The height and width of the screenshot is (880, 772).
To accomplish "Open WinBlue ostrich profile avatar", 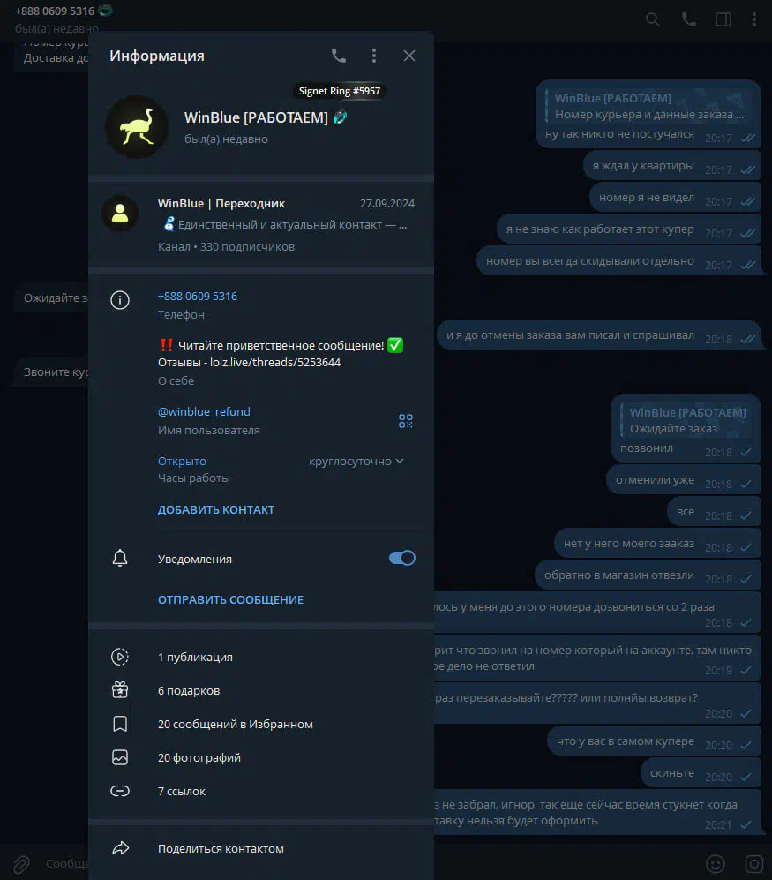I will pos(137,127).
